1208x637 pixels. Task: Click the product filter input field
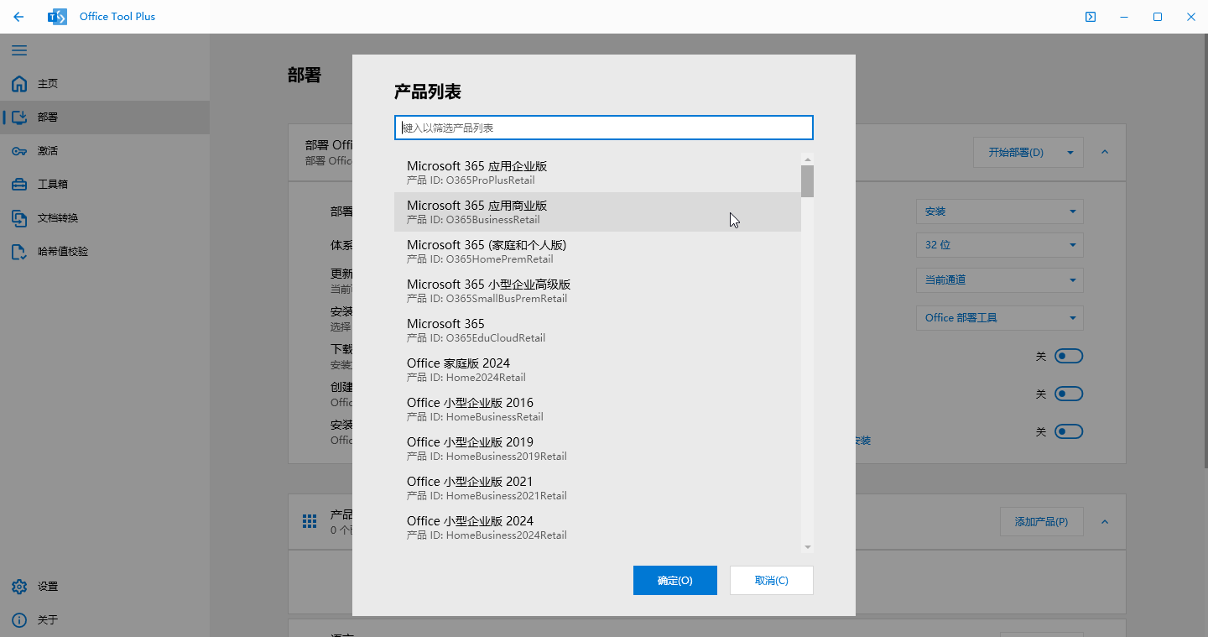pyautogui.click(x=603, y=127)
